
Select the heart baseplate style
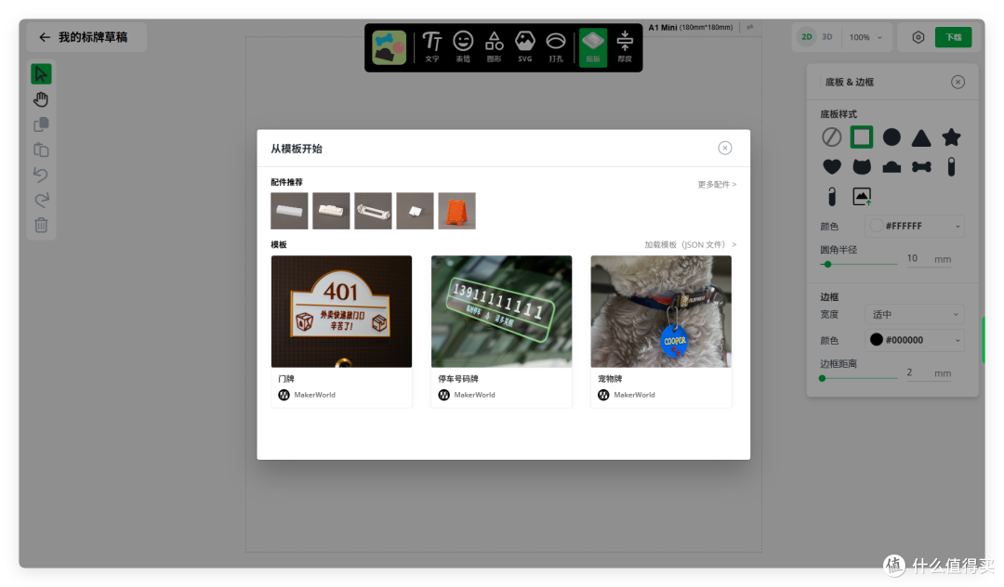(x=832, y=167)
